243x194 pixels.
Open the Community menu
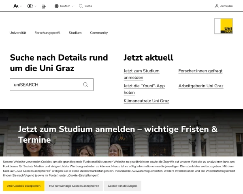(x=99, y=33)
